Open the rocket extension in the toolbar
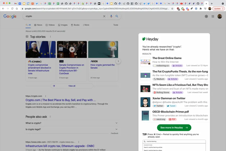 192,9
